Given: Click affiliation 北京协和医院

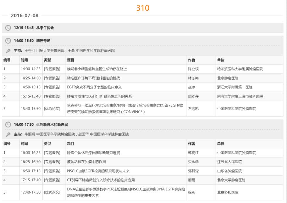Looking at the screenshot, I should (228, 192).
